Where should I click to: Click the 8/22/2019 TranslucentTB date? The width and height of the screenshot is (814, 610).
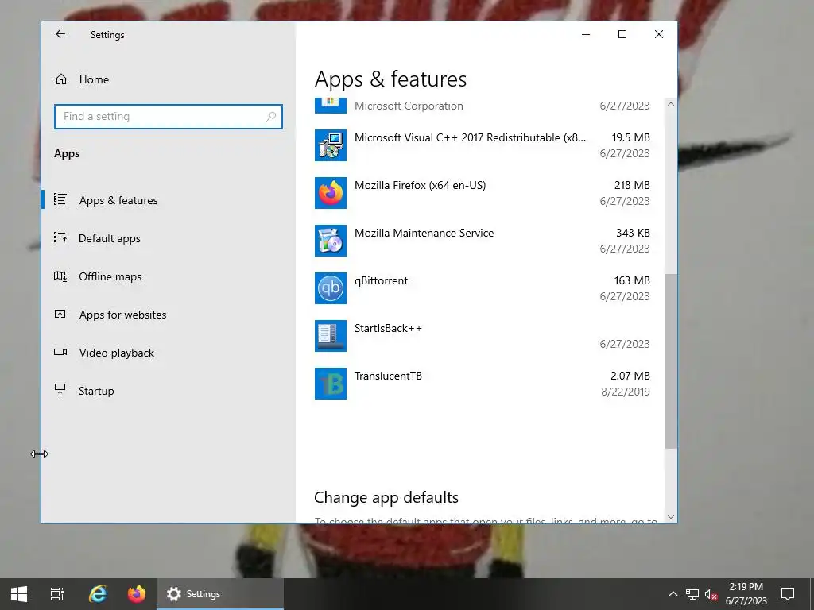(626, 392)
